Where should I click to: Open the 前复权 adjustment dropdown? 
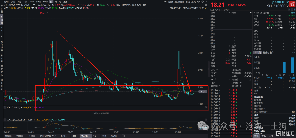(171, 2)
